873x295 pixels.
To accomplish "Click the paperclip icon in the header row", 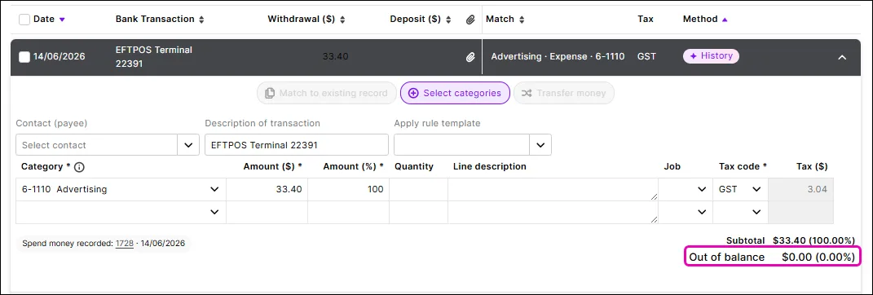I will pos(470,20).
